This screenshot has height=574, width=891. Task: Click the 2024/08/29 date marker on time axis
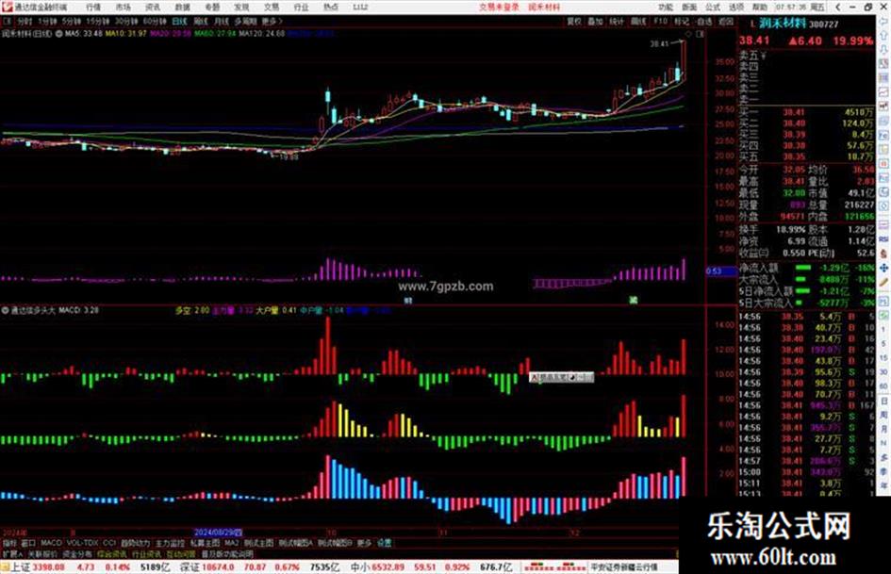[x=218, y=533]
